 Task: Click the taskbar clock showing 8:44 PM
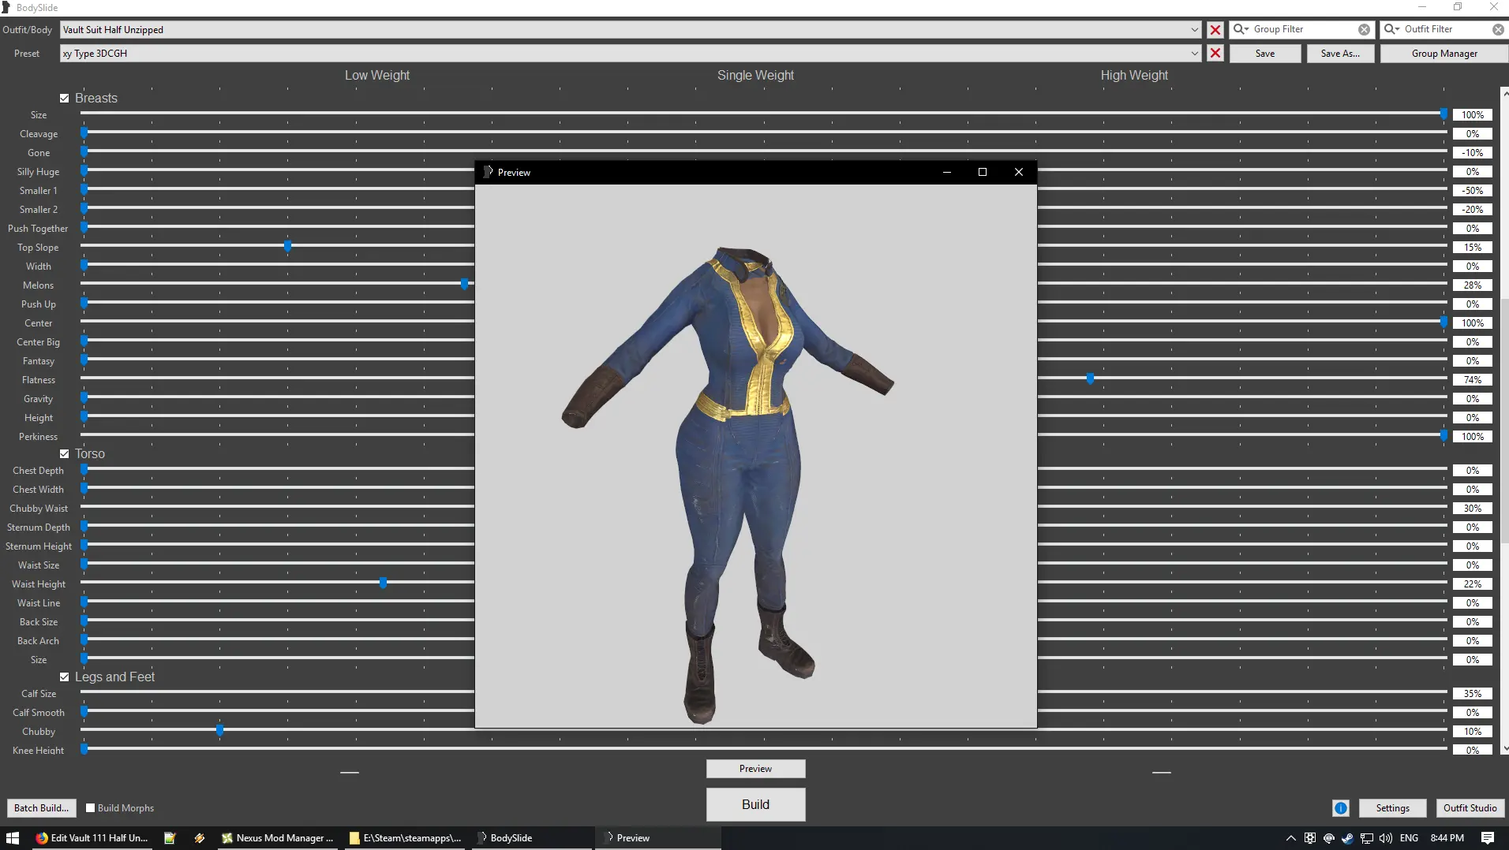coord(1447,838)
